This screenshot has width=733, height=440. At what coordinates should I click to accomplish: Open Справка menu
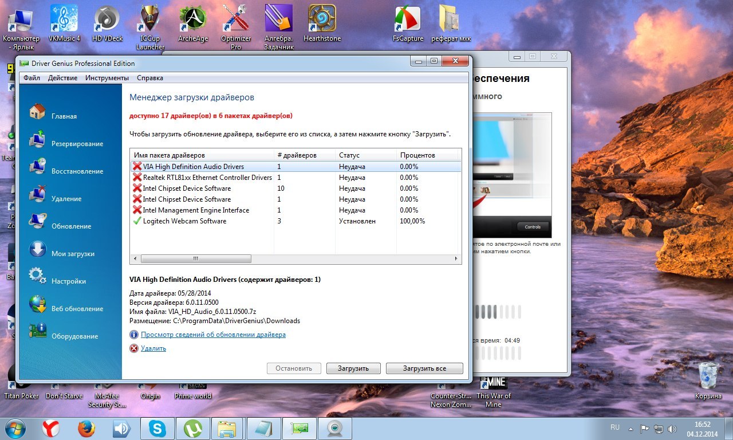pos(150,78)
